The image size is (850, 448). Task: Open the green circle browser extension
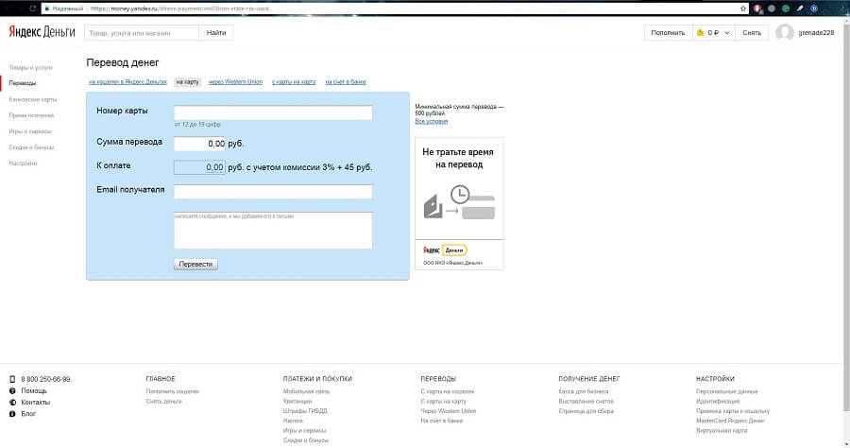click(786, 9)
